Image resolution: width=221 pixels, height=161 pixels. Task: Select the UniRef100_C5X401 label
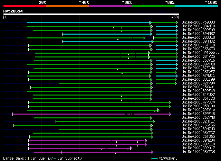pyautogui.click(x=198, y=87)
